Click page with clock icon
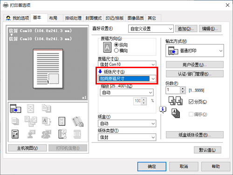This screenshot has width=233, height=175. pos(62,134)
